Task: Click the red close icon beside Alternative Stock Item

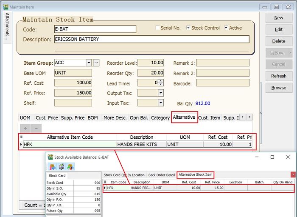Action: point(293,174)
